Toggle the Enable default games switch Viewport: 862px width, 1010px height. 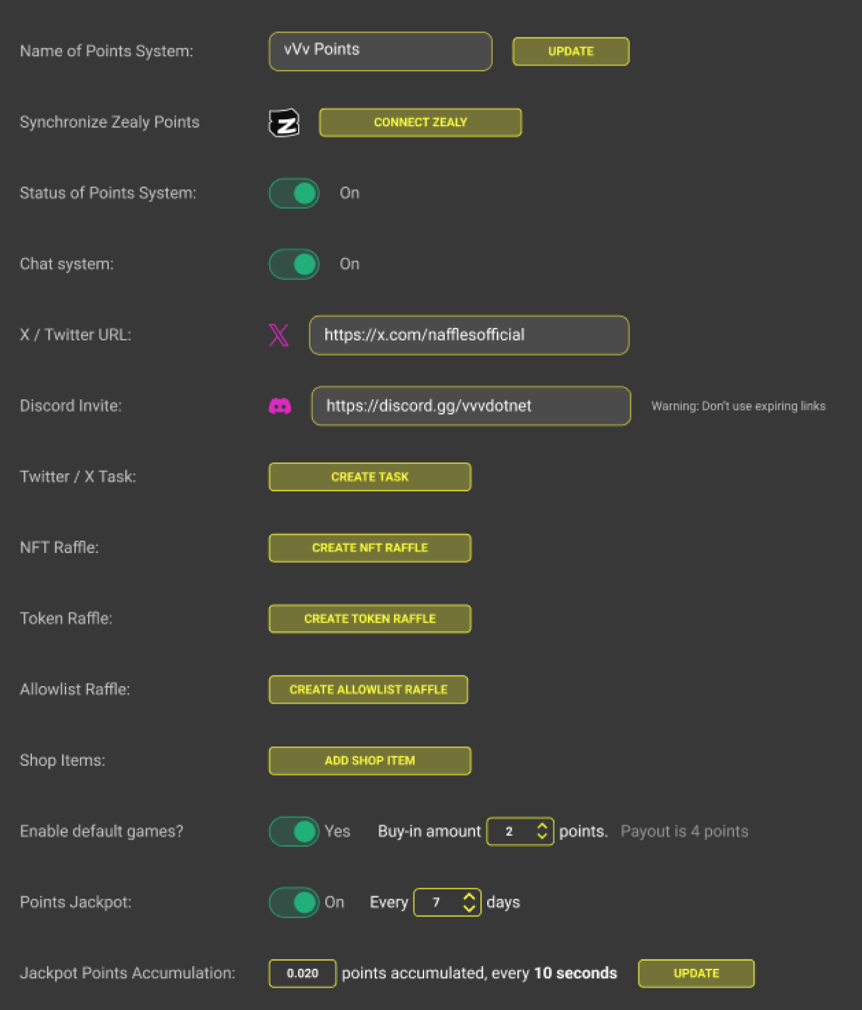coord(294,831)
